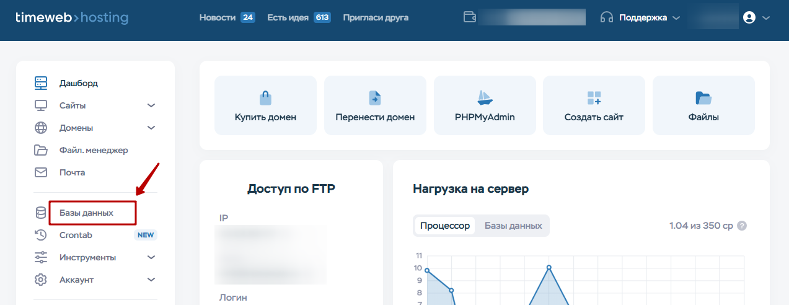This screenshot has height=305, width=789.
Task: Expand the Домены sidebar section
Action: (x=151, y=128)
